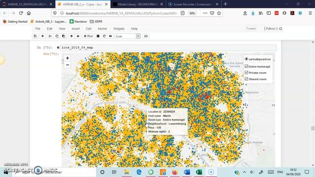This screenshot has height=177, width=315.
Task: Open Windows notification center icon
Action: (307, 172)
